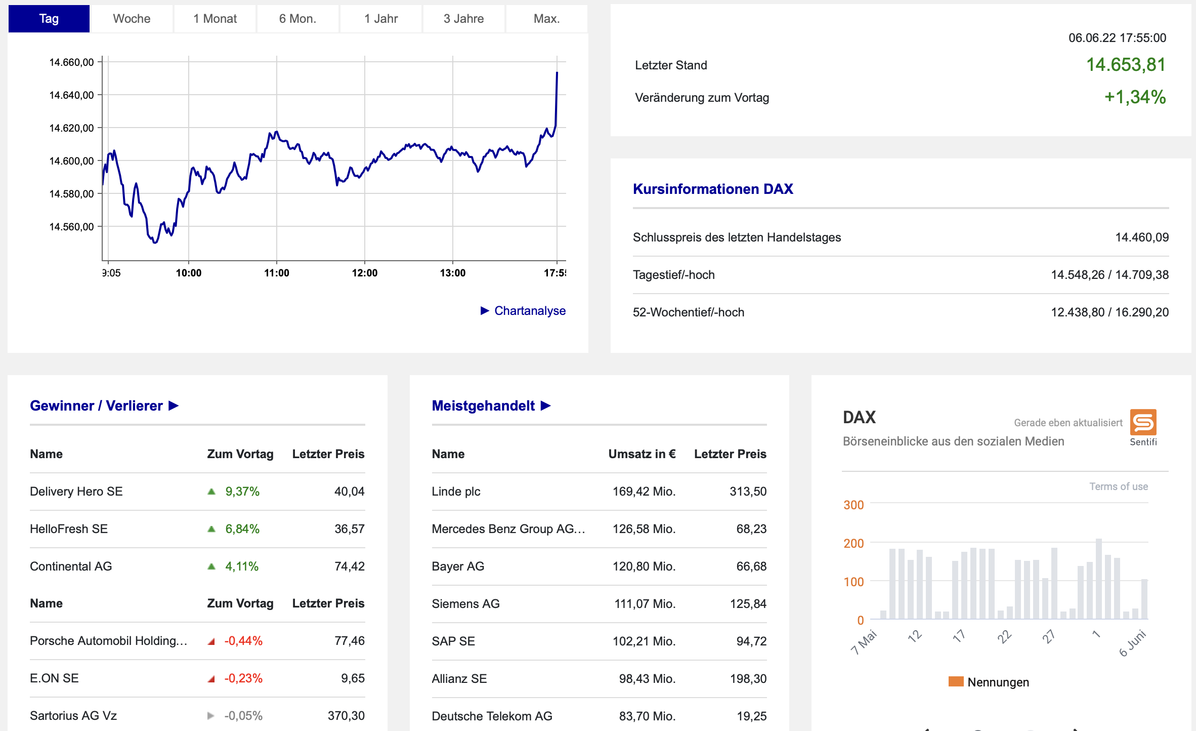Open the Terms of use link
Viewport: 1196px width, 731px height.
(x=1119, y=486)
